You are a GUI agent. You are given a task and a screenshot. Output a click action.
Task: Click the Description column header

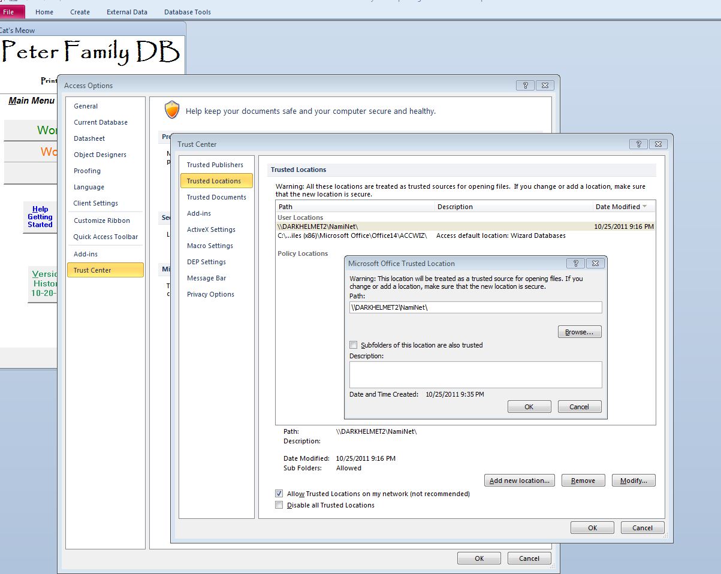(x=513, y=207)
